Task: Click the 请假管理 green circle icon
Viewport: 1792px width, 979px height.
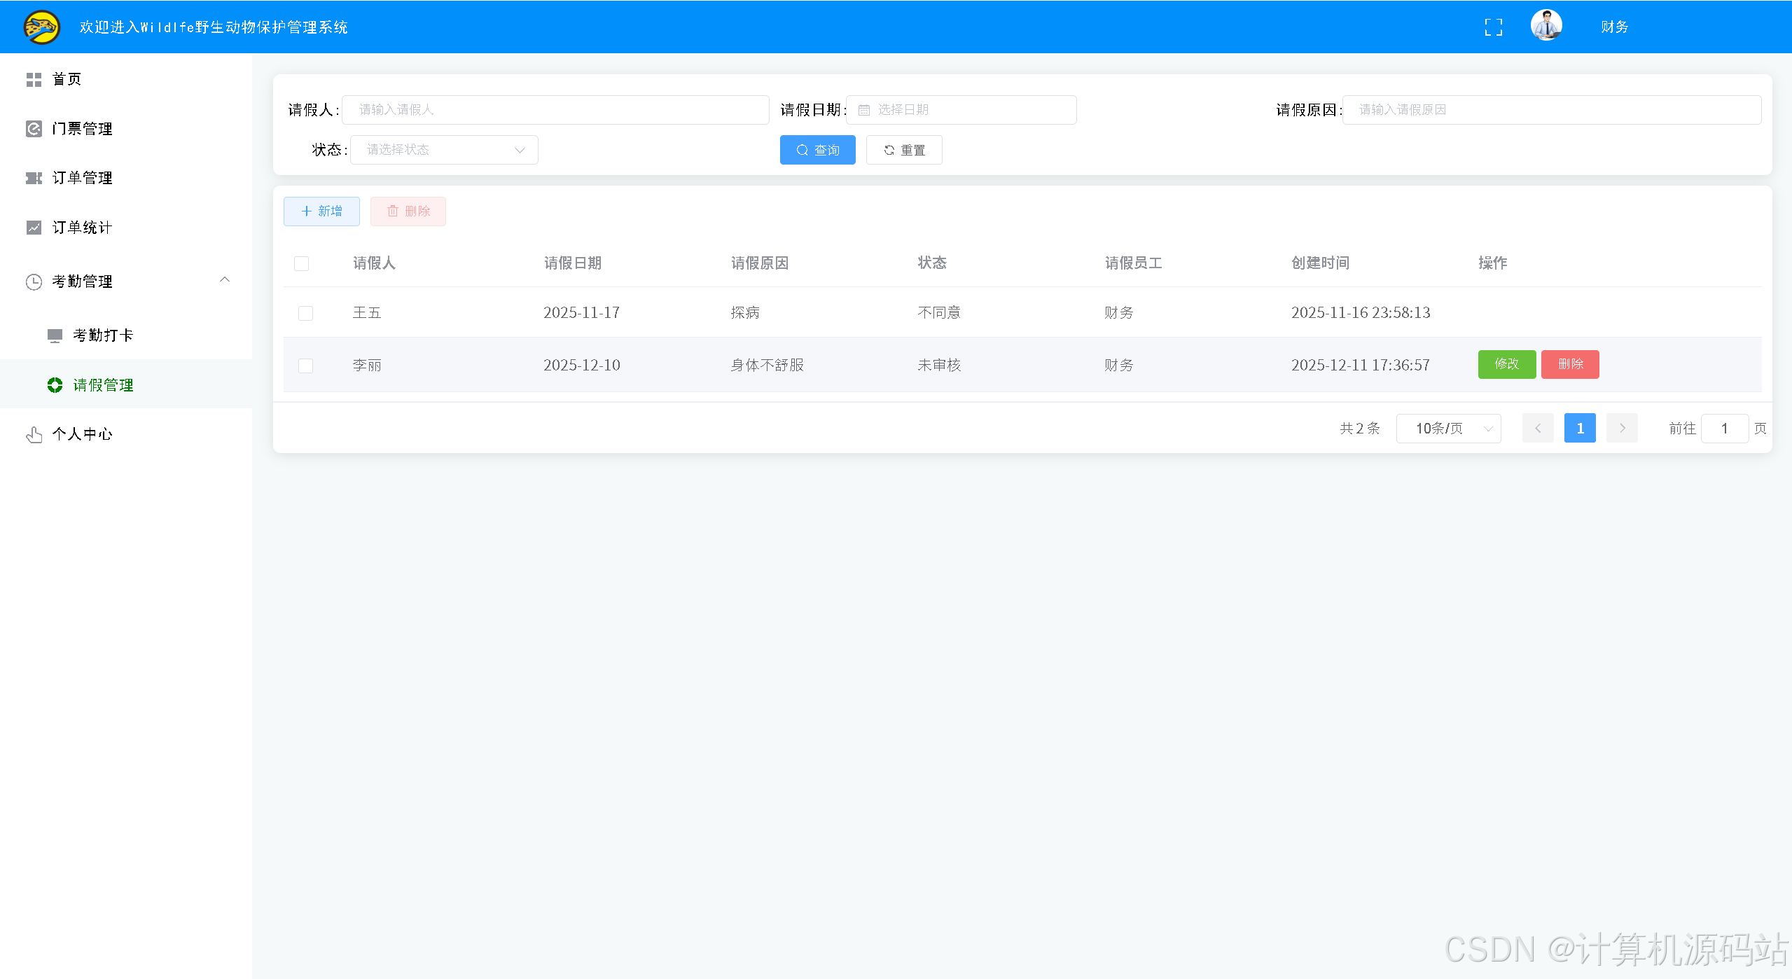Action: point(55,385)
